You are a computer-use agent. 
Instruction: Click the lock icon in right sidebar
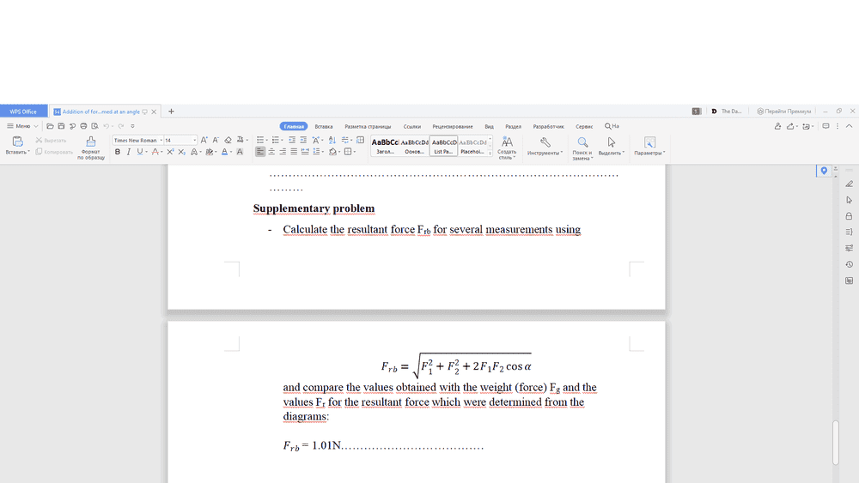tap(850, 216)
